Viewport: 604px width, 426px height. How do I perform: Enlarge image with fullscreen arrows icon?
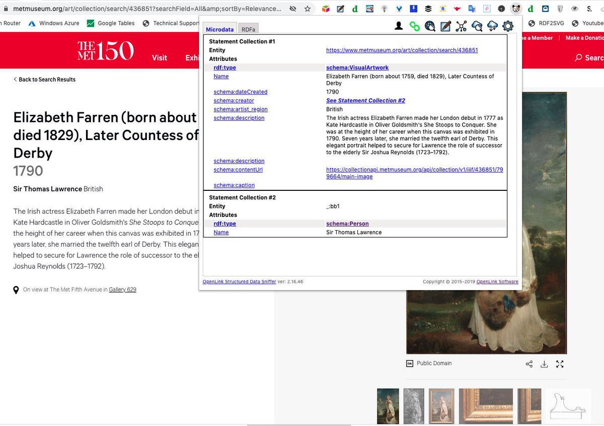click(560, 364)
